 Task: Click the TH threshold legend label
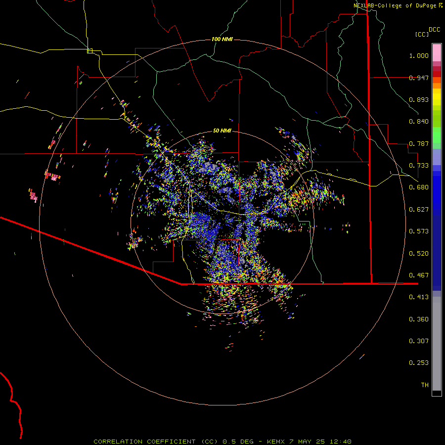click(x=425, y=385)
